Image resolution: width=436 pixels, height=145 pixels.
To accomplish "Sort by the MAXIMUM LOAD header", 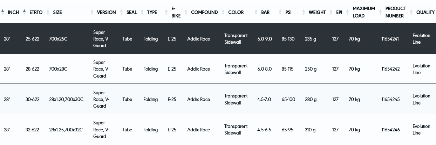I will (363, 12).
